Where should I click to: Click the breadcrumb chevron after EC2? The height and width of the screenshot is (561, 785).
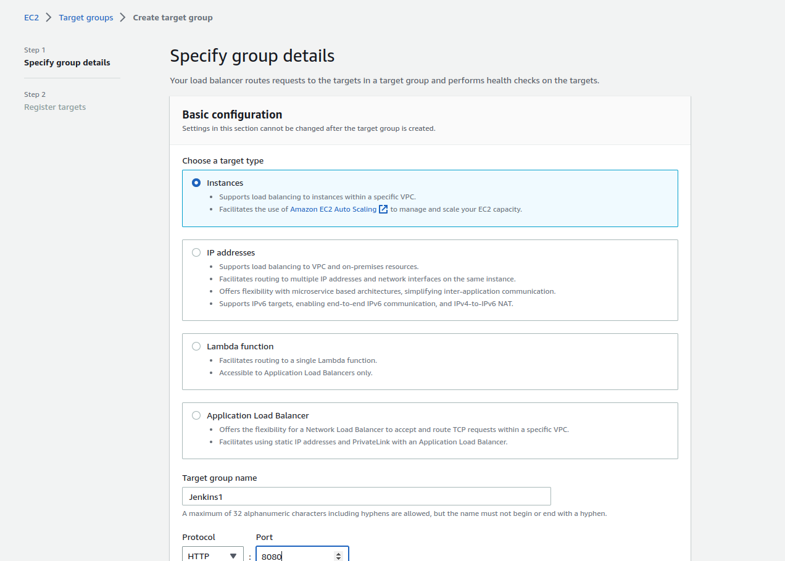click(x=49, y=17)
